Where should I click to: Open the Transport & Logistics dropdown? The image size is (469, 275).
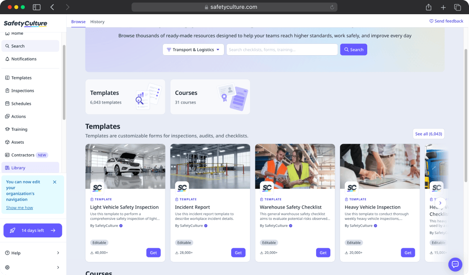point(193,50)
